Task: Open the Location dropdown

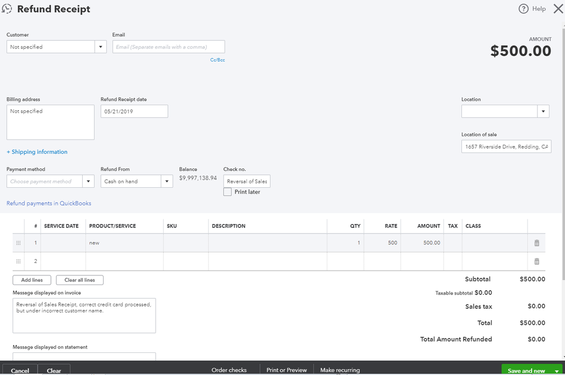Action: click(x=543, y=111)
